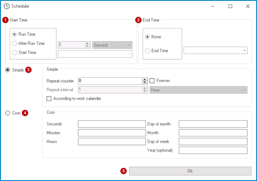Increment the Repeat counter with the up arrow
Screen dimensions: 257x181
pyautogui.click(x=145, y=79)
